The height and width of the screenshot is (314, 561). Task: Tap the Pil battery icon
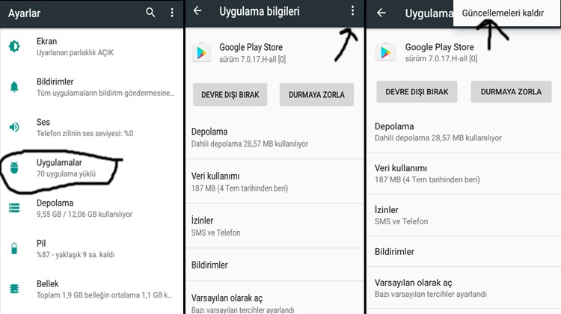point(14,248)
